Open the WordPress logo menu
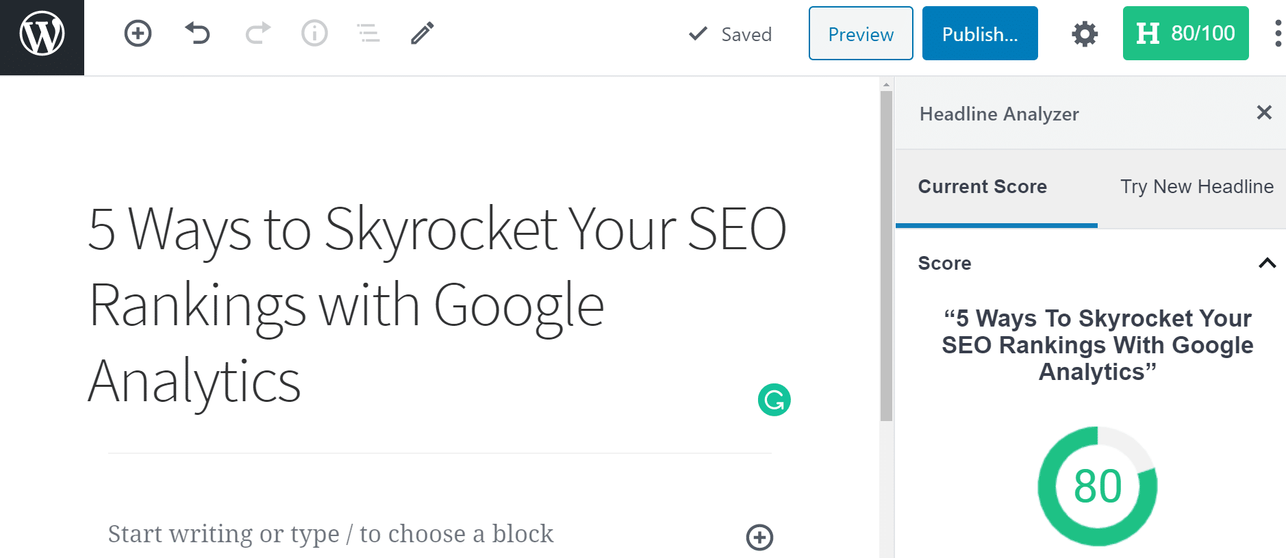 coord(42,37)
